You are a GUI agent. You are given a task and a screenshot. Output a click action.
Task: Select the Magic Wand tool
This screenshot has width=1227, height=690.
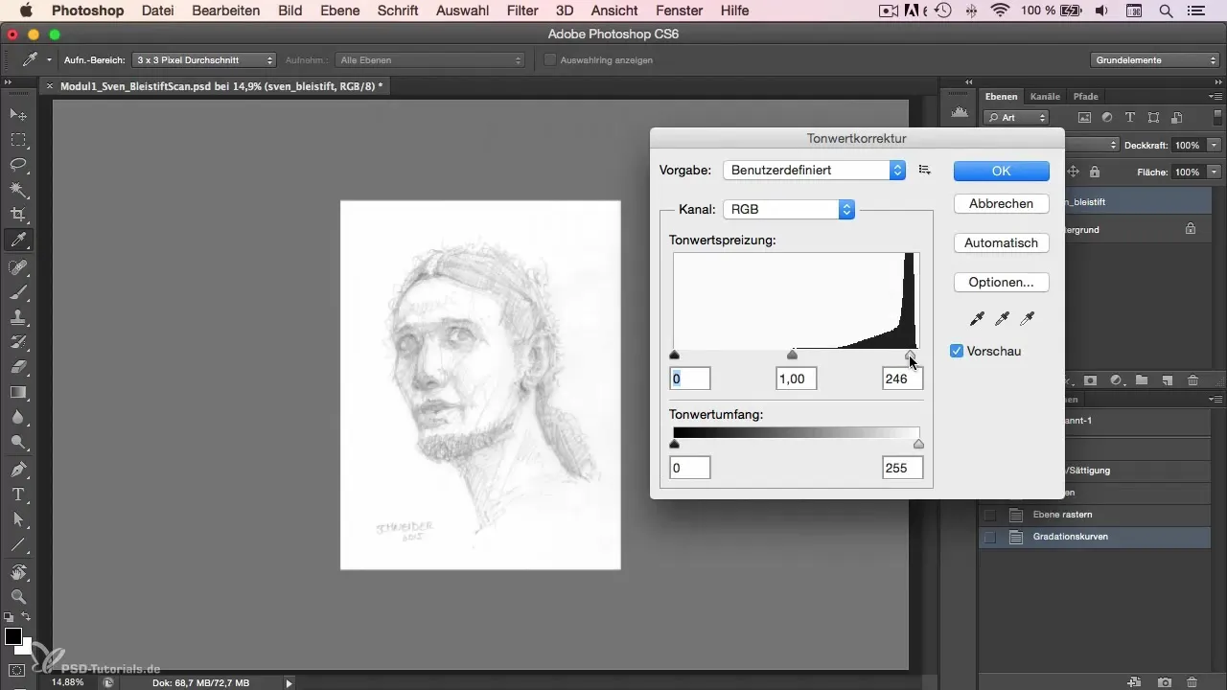(x=17, y=190)
